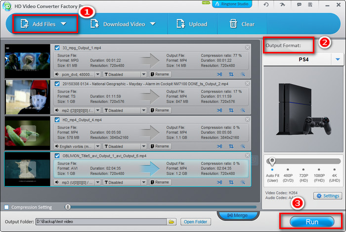Click the upgrade arrow icon in title bar
Image resolution: width=346 pixels, height=232 pixels.
(x=282, y=4)
